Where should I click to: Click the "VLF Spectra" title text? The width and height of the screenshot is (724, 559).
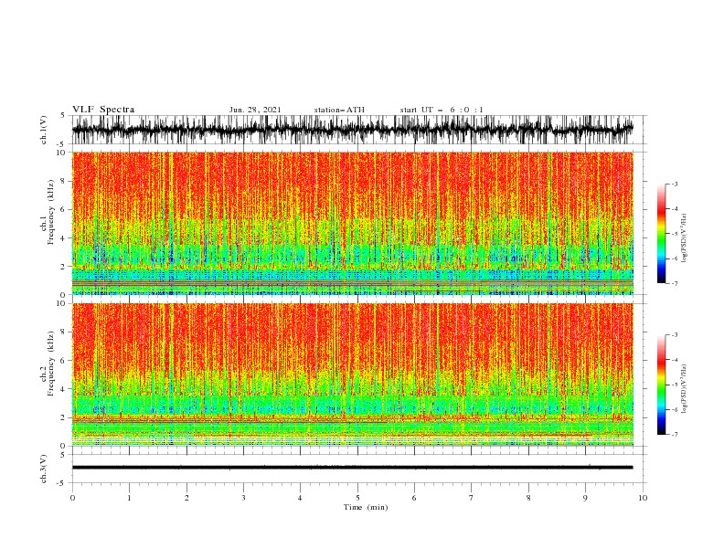click(103, 110)
